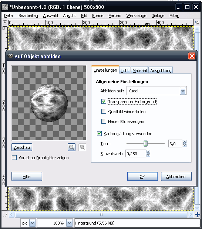Click the horizontal scrollbar thumb
This screenshot has height=229, width=202.
click(101, 215)
